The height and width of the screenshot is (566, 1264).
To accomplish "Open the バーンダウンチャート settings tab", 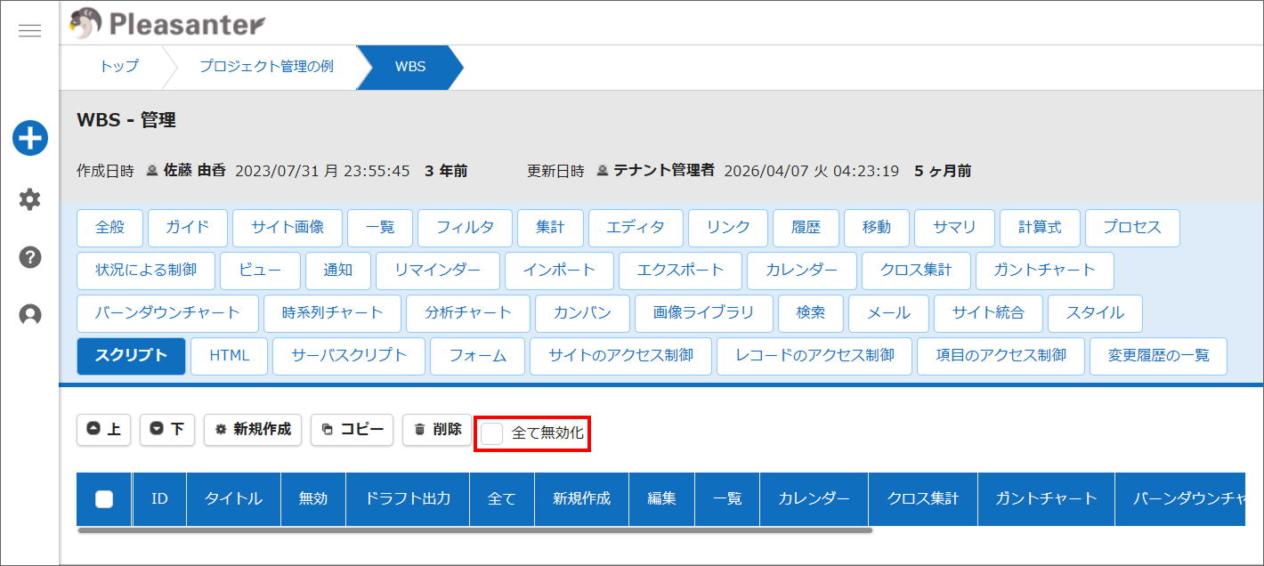I will tap(167, 313).
